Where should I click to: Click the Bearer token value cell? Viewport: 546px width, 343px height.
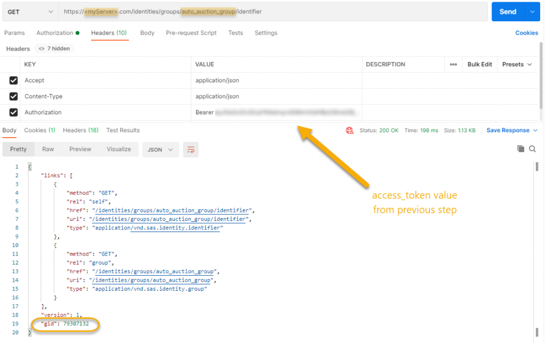coord(277,113)
